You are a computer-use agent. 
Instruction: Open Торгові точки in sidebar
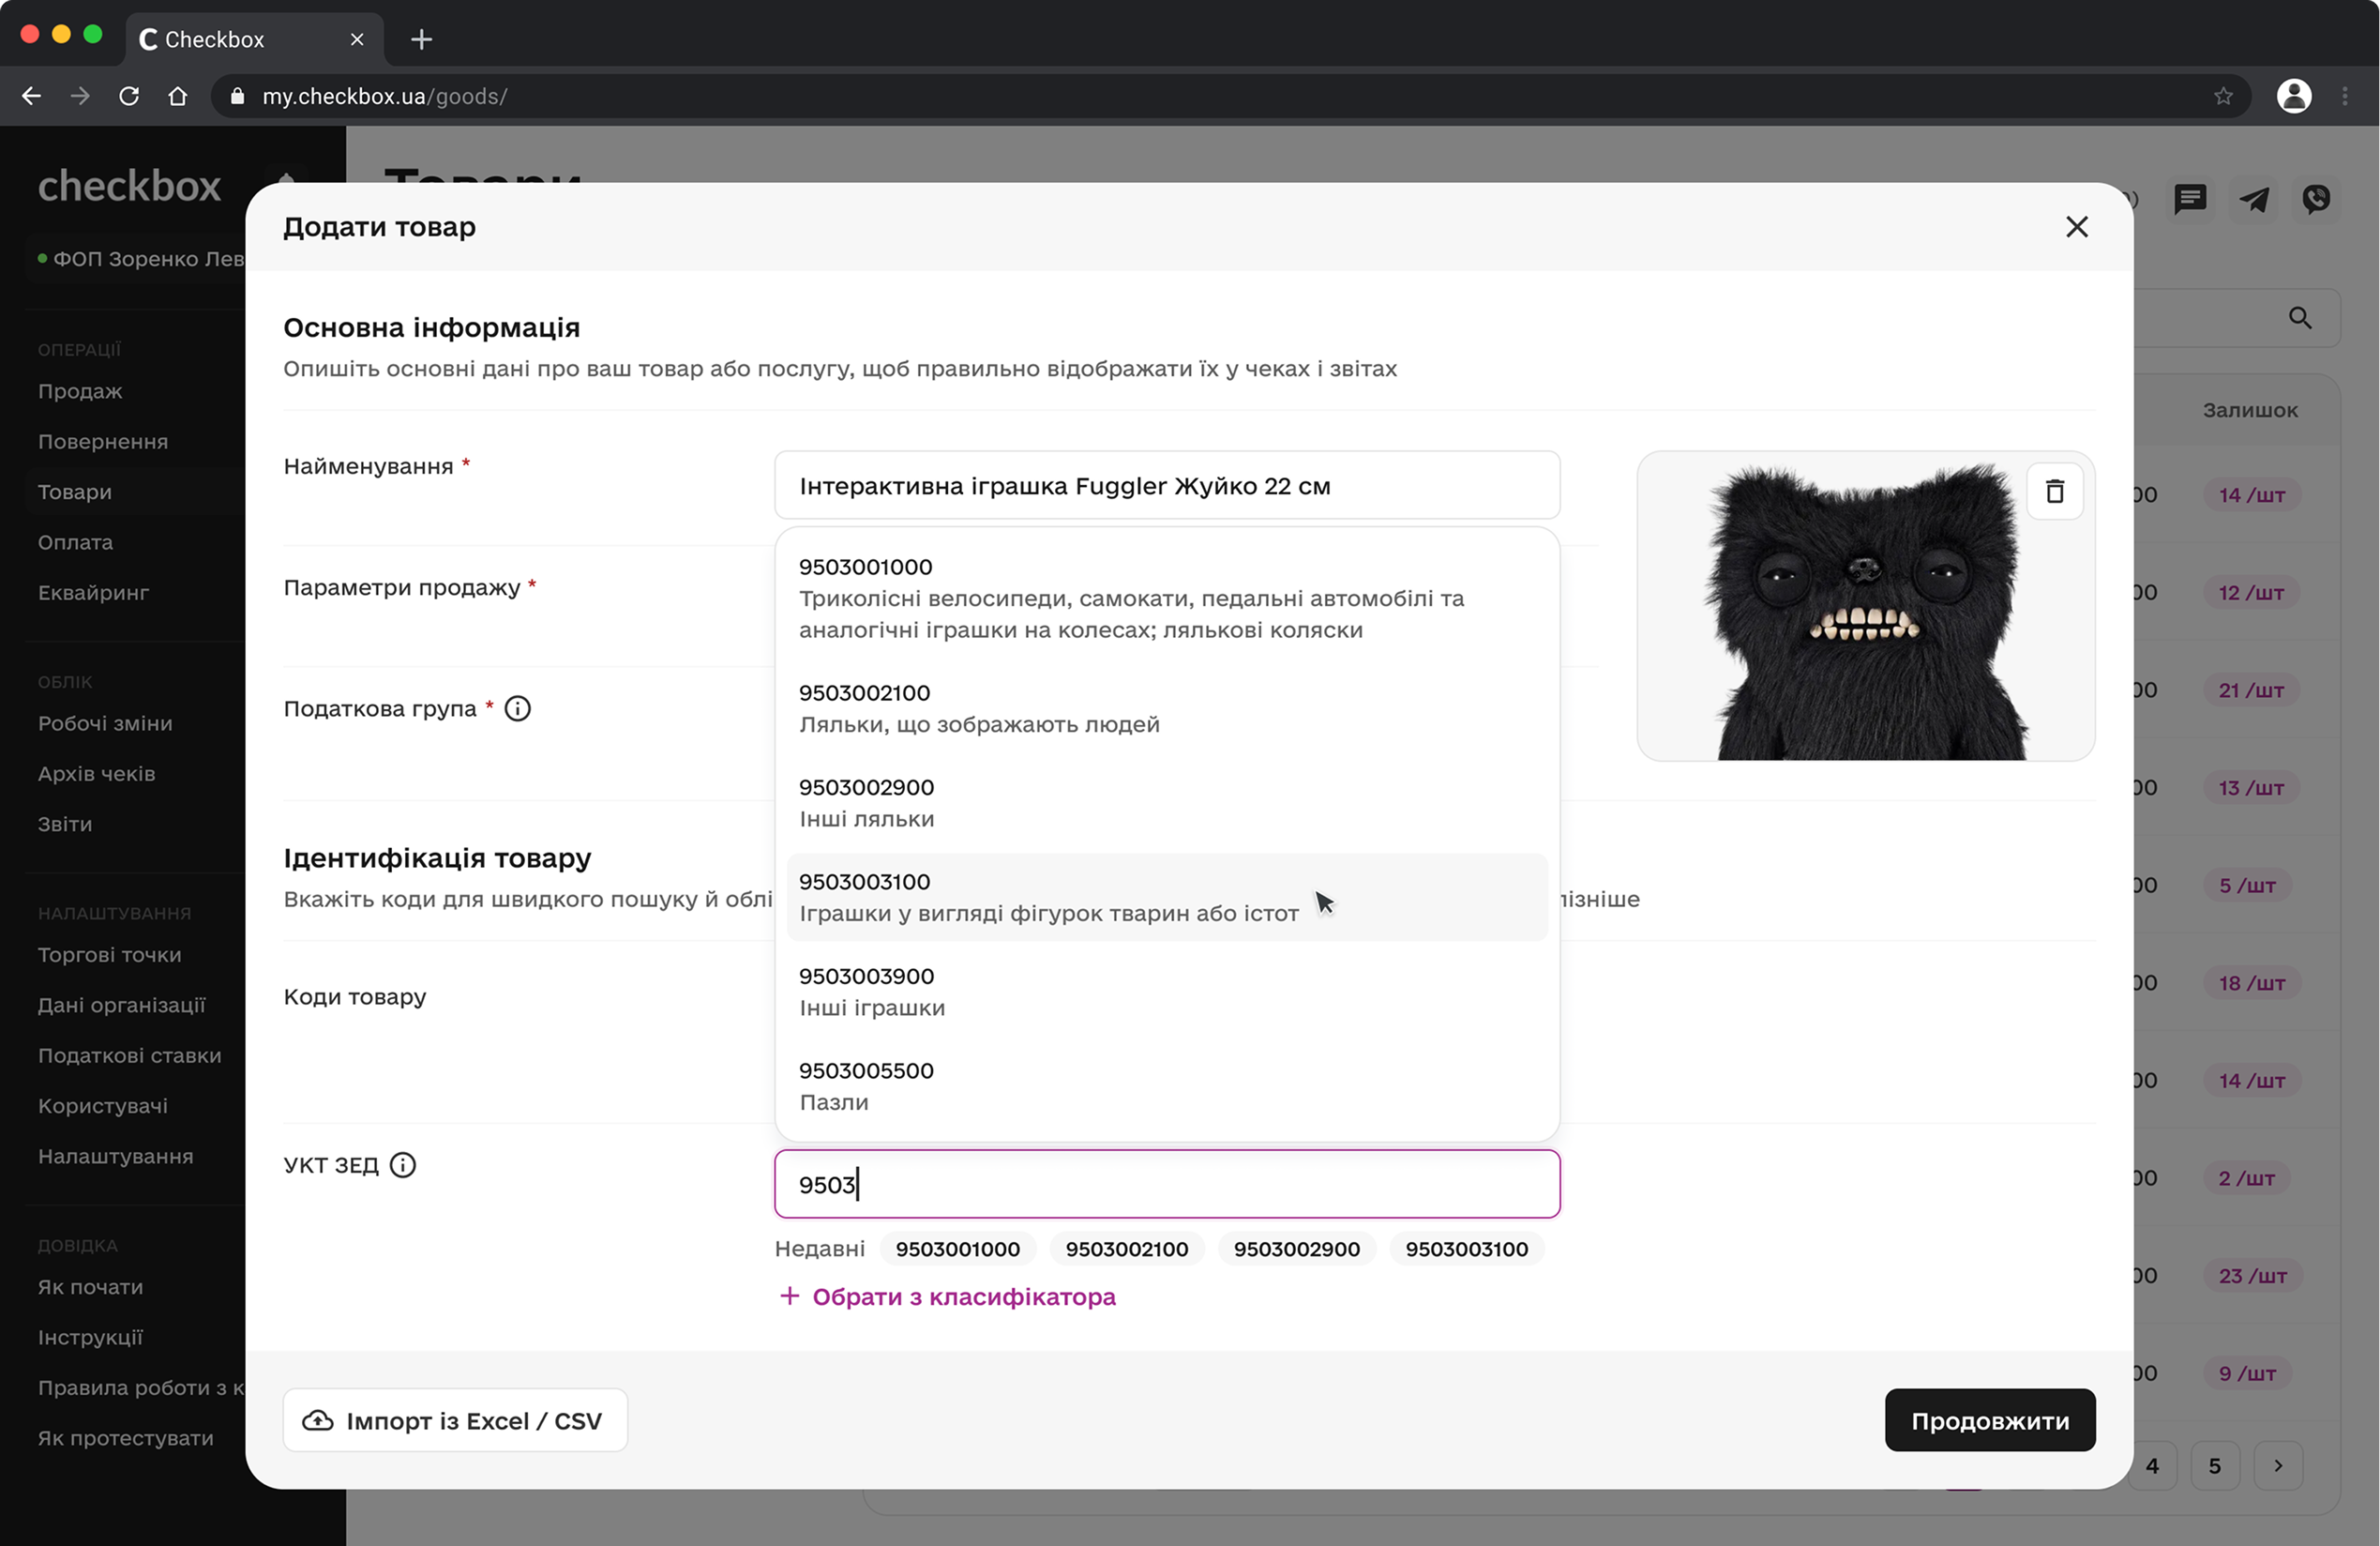pyautogui.click(x=110, y=955)
